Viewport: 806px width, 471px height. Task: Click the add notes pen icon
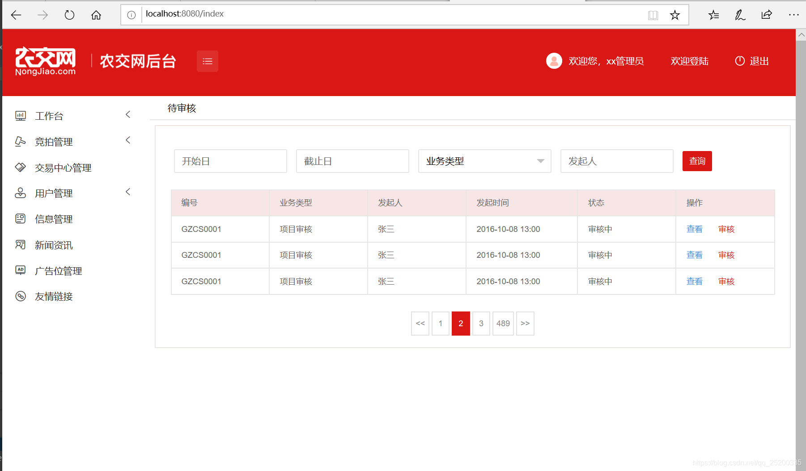(740, 15)
